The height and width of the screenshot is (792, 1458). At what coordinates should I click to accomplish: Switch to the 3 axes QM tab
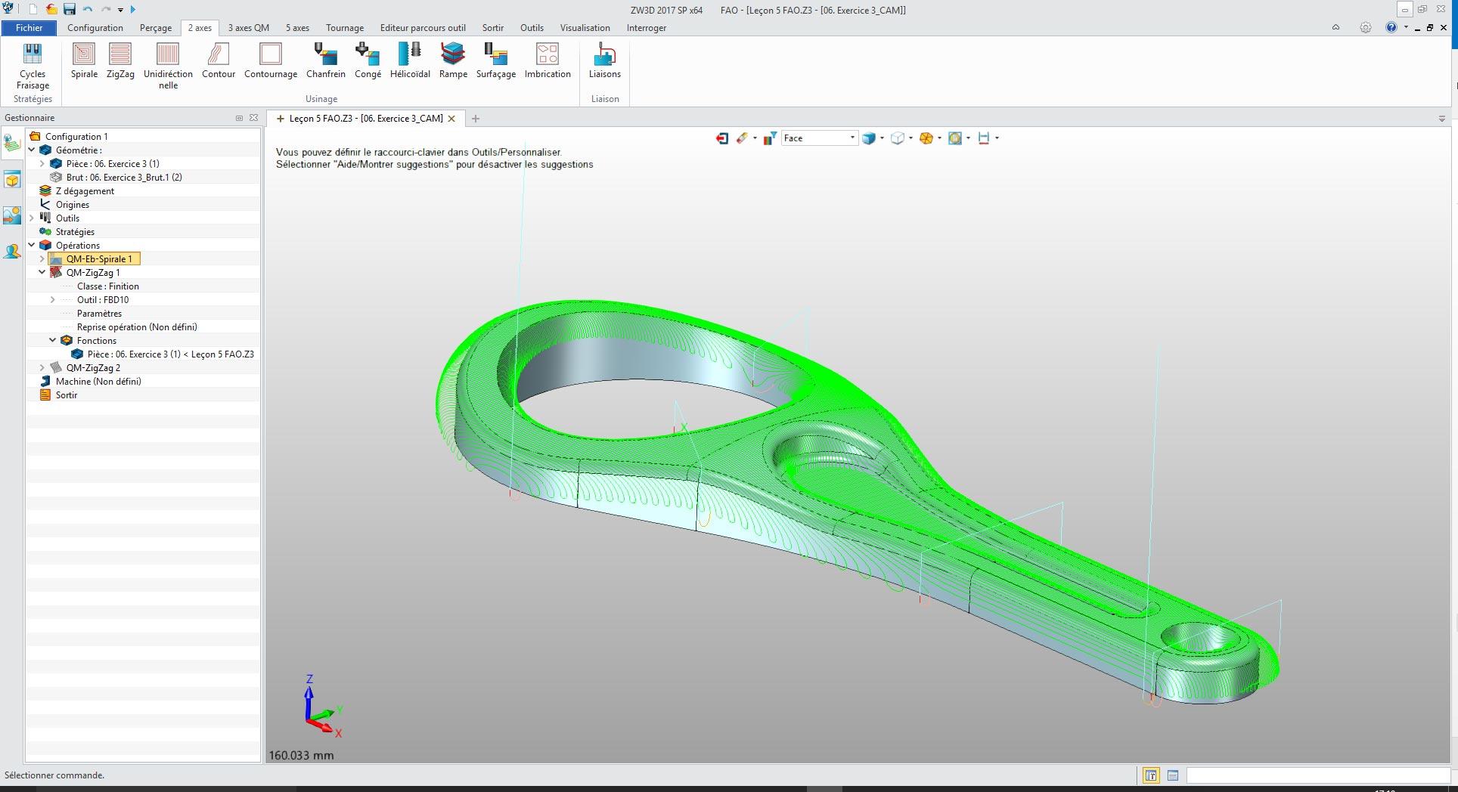(x=248, y=28)
